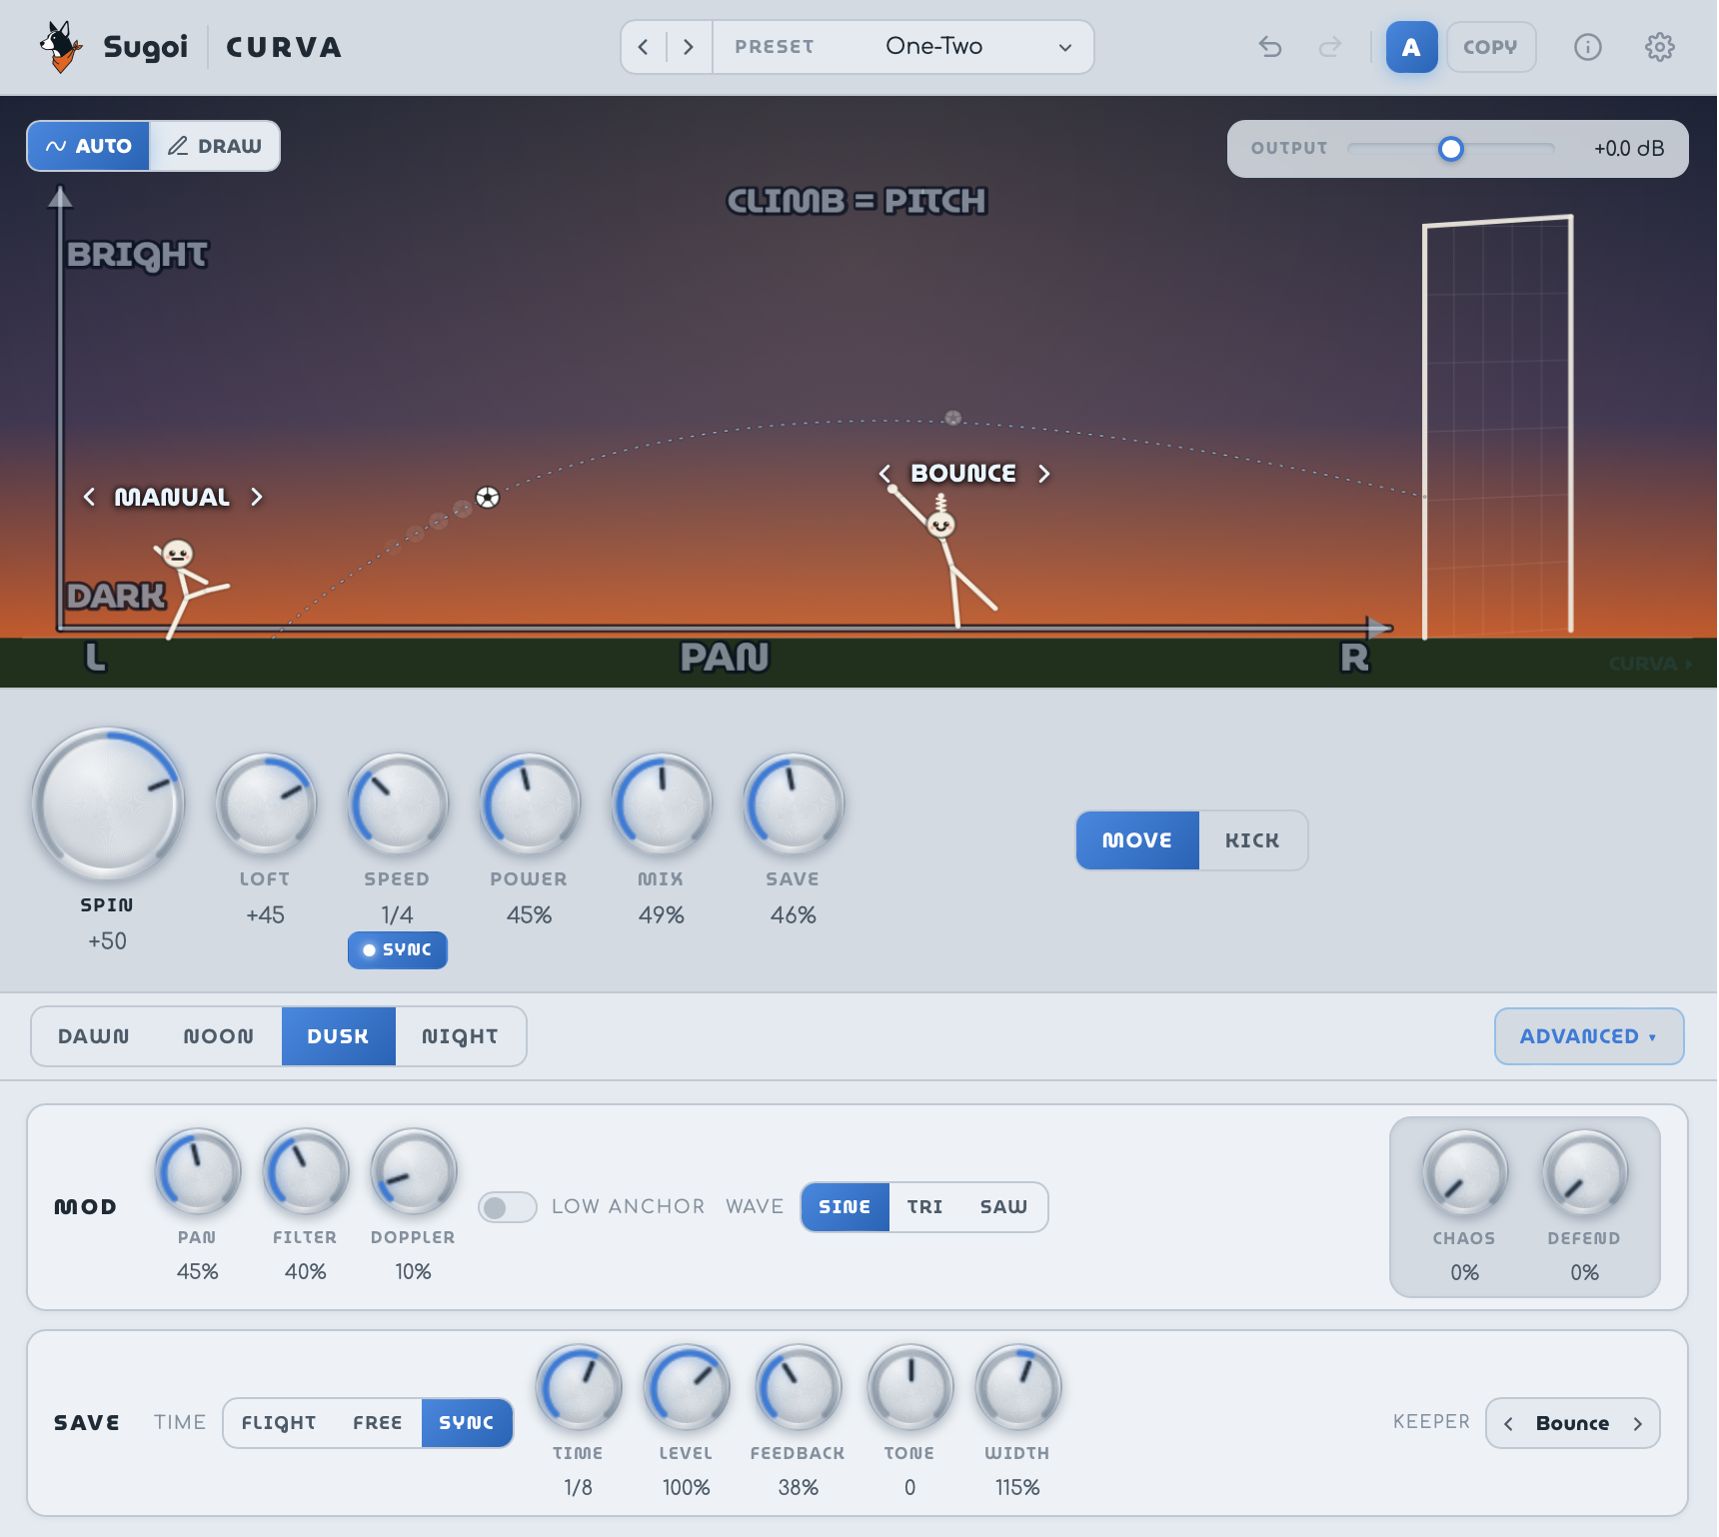The image size is (1719, 1537).
Task: Go to the next preset arrow
Action: [688, 47]
